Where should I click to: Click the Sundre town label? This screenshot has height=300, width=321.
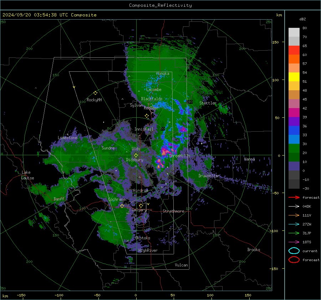coord(108,148)
